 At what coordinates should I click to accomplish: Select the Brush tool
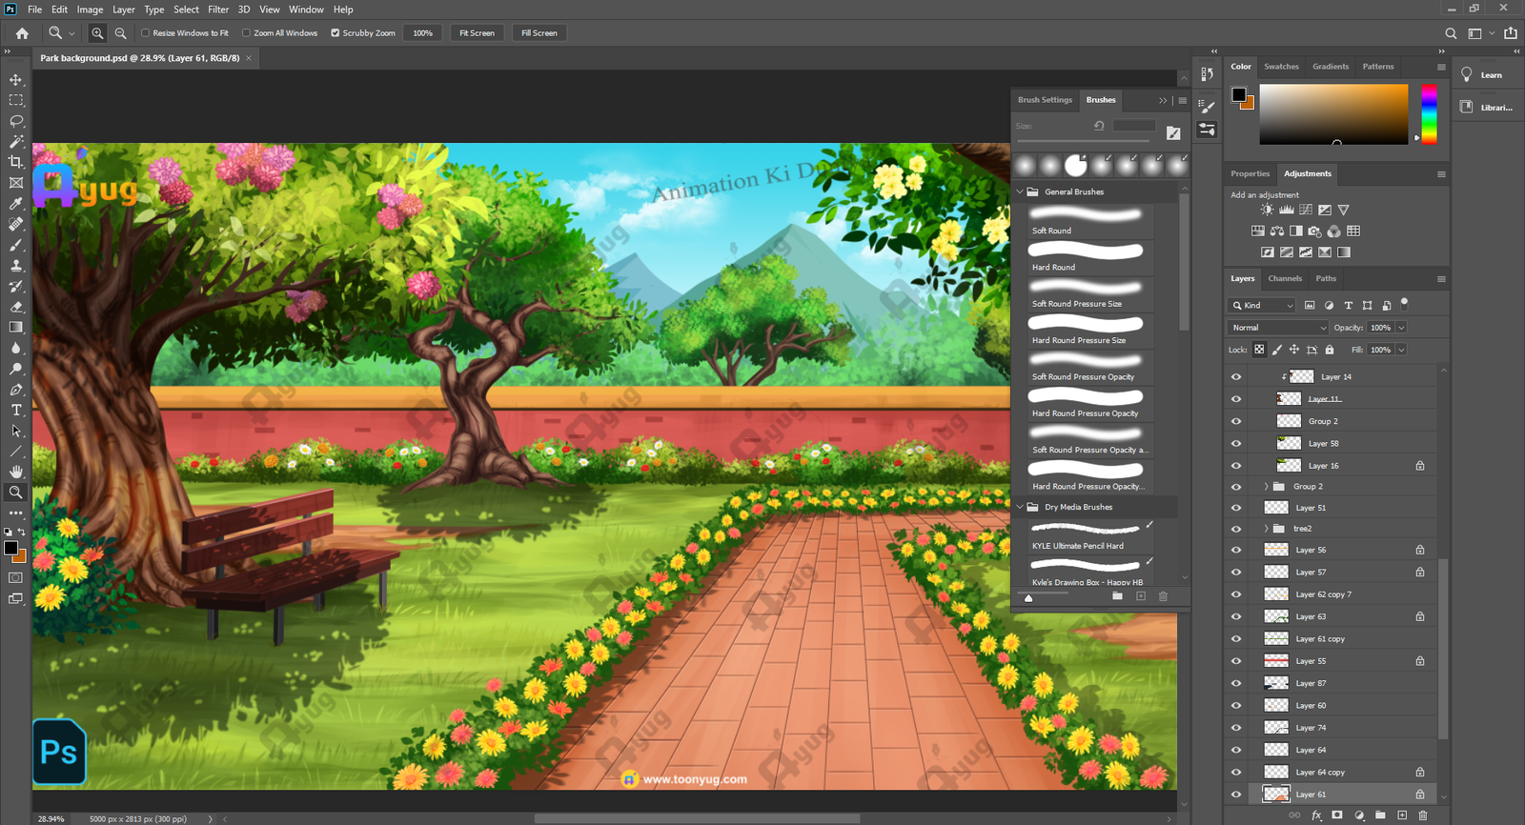(16, 245)
